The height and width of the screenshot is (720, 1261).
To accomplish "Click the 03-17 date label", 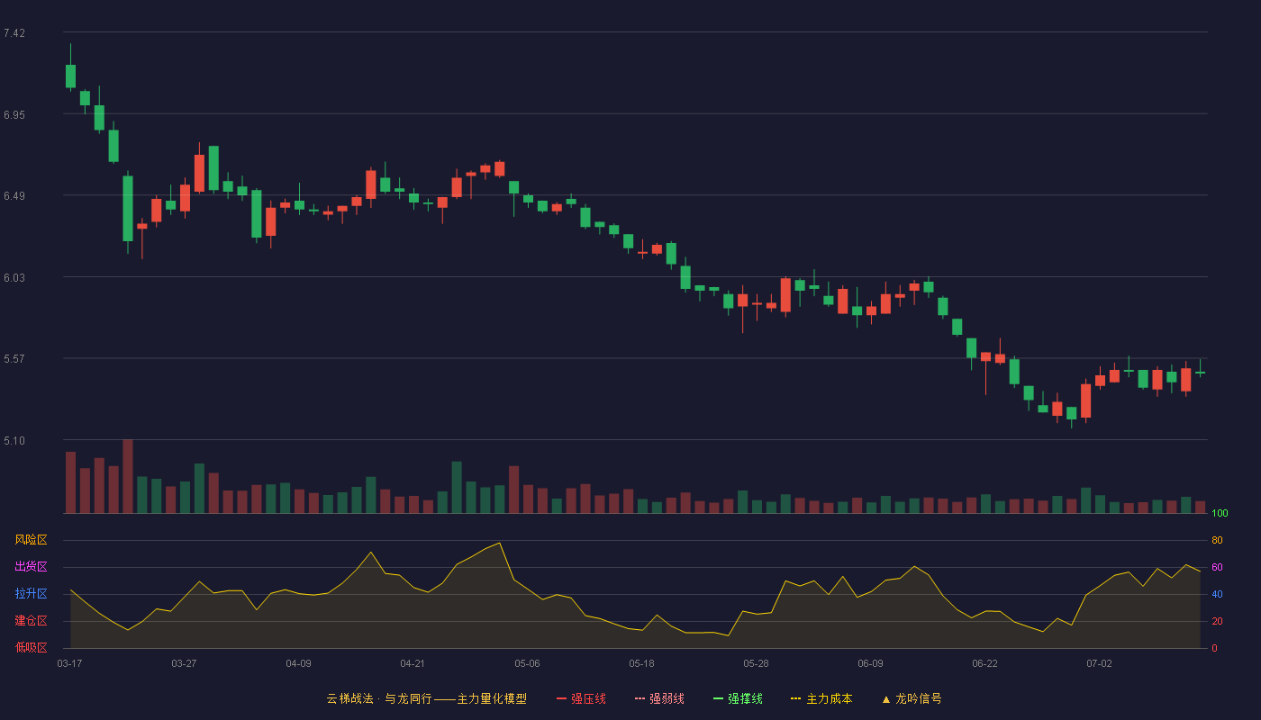I will click(69, 663).
